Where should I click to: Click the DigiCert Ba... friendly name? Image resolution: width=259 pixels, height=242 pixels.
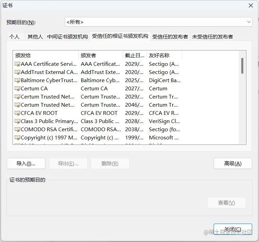165,80
